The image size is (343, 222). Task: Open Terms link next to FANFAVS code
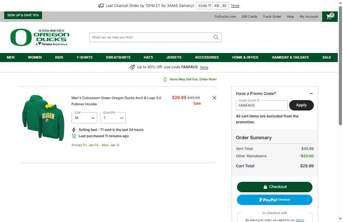[x=204, y=67]
